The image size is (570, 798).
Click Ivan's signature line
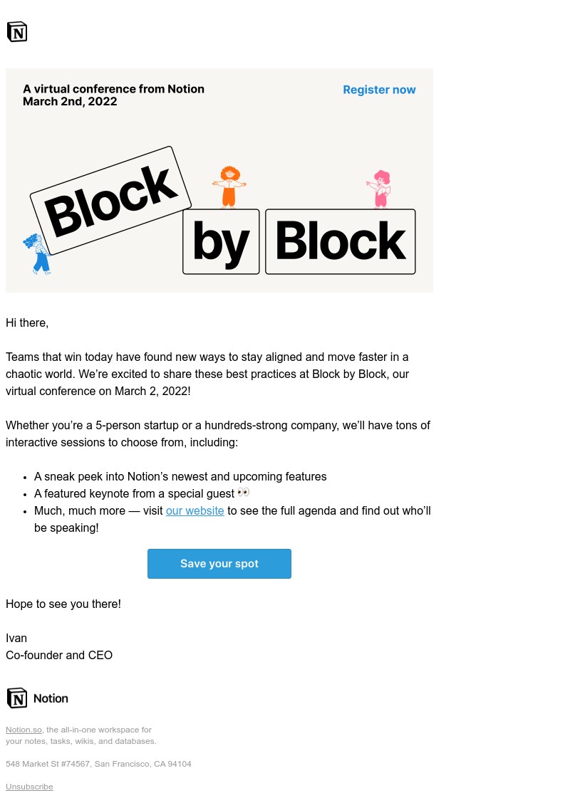(x=16, y=638)
